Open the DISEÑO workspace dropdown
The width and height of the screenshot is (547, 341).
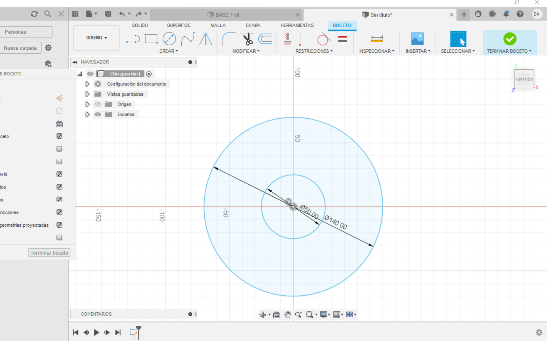point(96,38)
